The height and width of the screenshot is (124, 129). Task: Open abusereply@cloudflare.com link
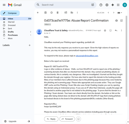click(87, 56)
